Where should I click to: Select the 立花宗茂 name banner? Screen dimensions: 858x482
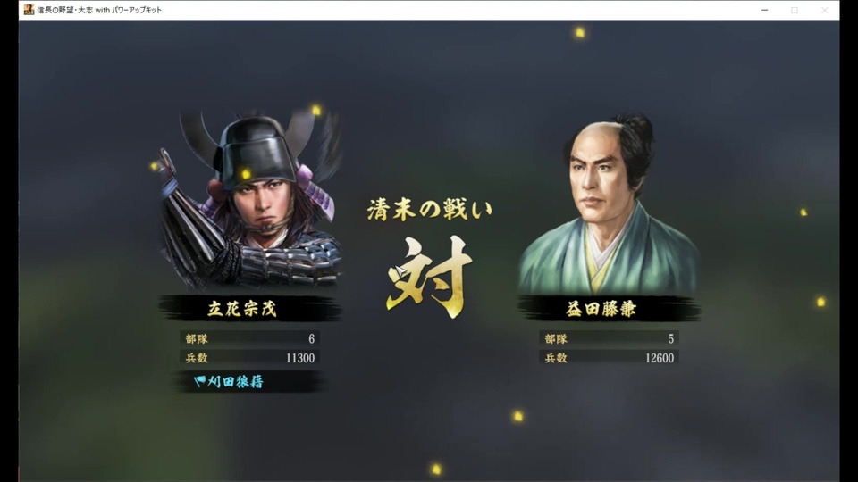250,309
